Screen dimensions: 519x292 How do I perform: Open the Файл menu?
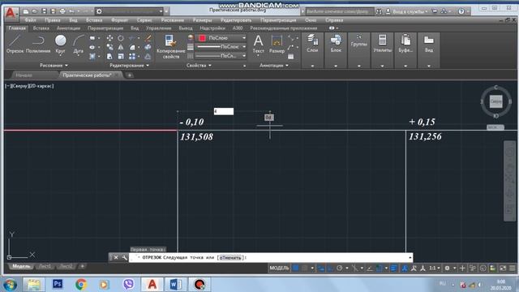[x=30, y=20]
